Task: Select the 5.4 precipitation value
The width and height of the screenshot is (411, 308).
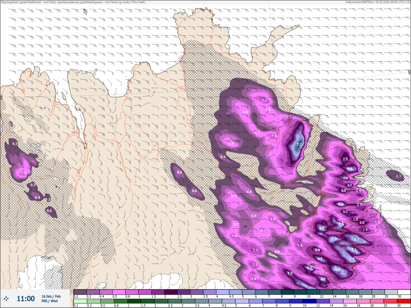Action: 341,204
